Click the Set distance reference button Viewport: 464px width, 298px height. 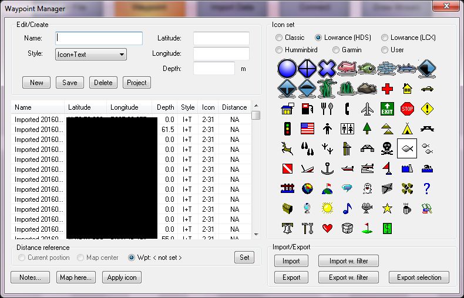coord(244,258)
